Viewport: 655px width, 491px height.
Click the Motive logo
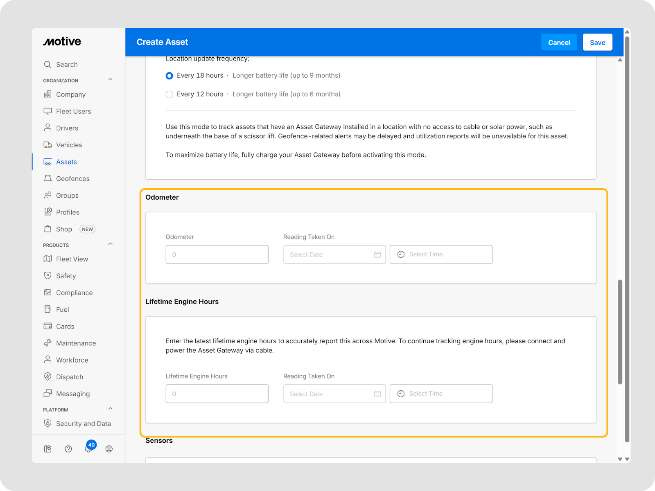click(x=62, y=42)
